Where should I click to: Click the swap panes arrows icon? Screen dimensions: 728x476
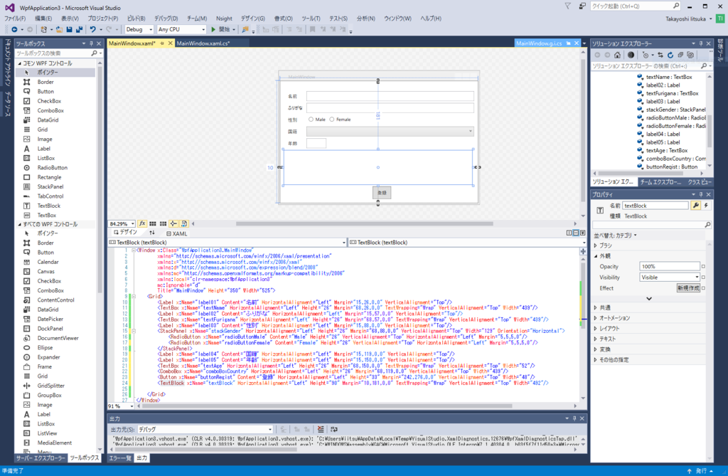[152, 233]
